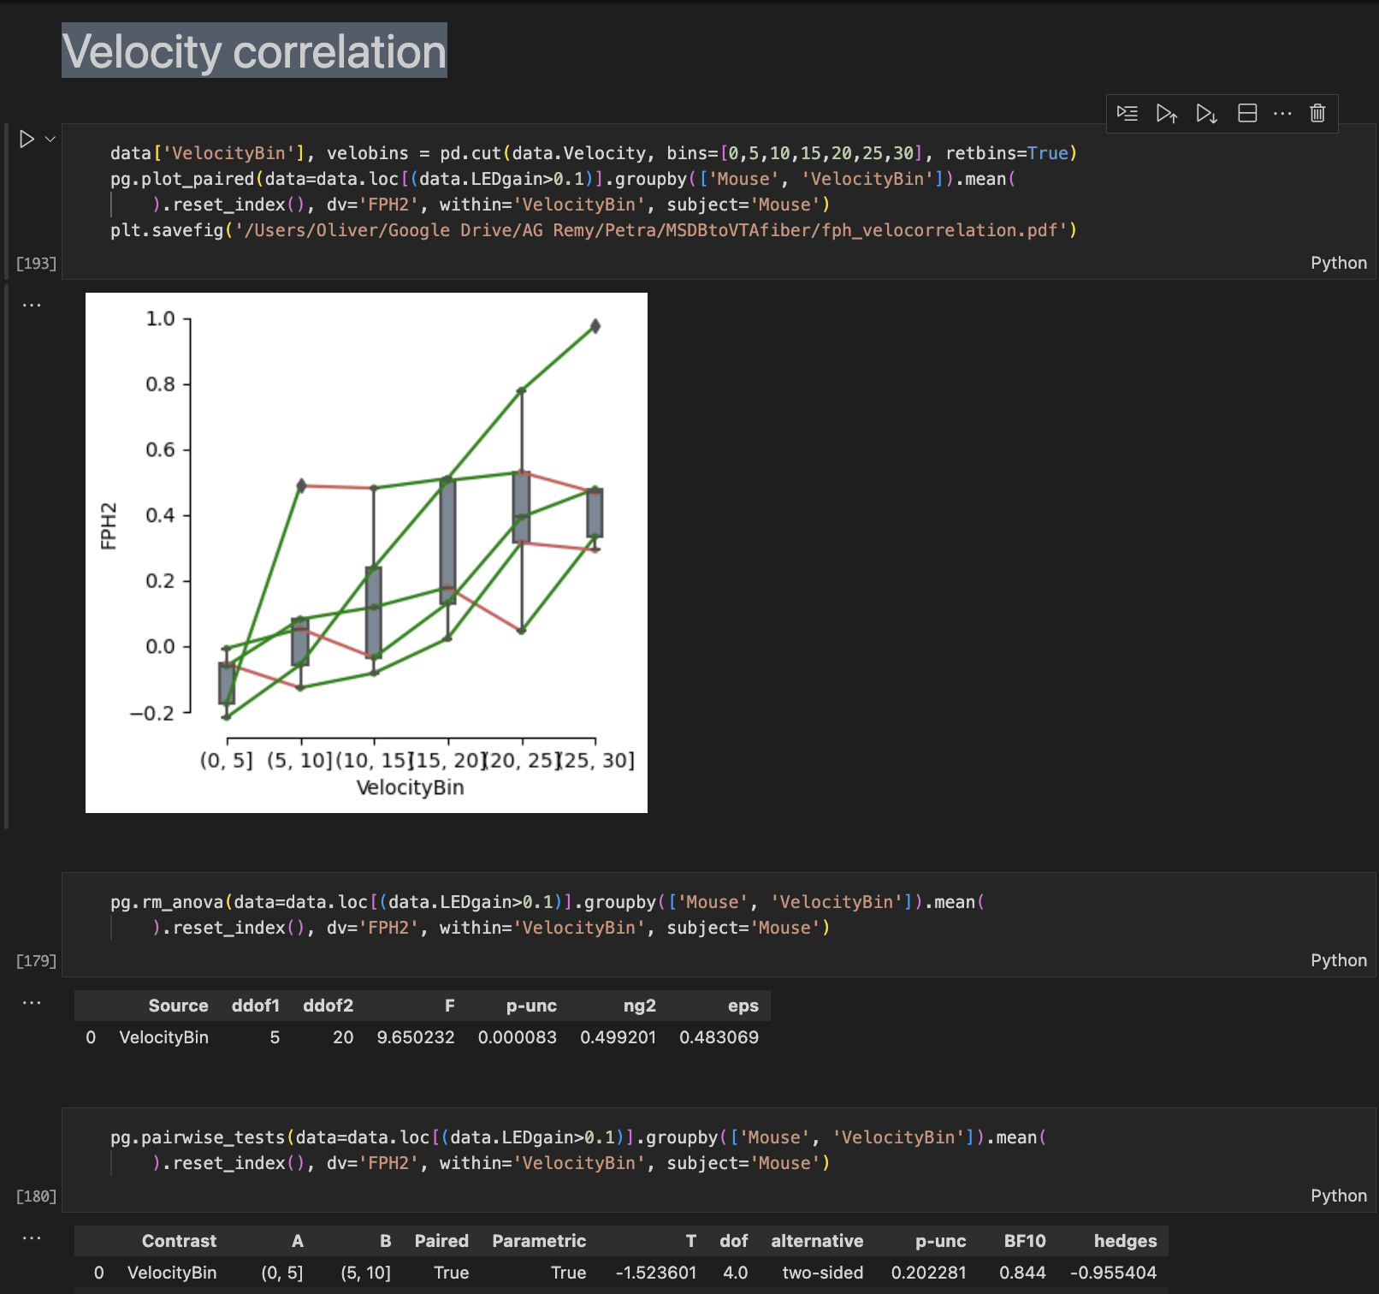Click the T value -1.523601
Viewport: 1379px width, 1294px height.
click(x=656, y=1273)
